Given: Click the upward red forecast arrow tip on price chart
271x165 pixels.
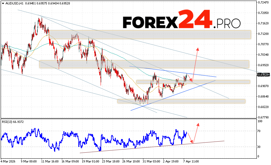Looking at the screenshot, I should click(198, 48).
